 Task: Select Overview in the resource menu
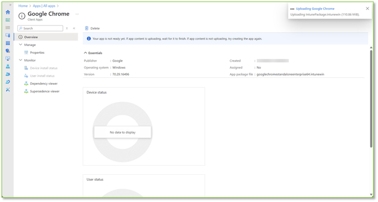click(46, 37)
